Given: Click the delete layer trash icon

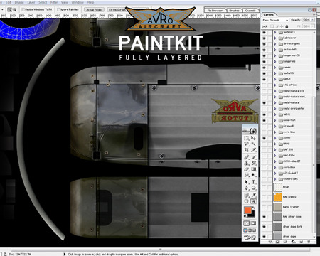Looking at the screenshot, I should 309,242.
